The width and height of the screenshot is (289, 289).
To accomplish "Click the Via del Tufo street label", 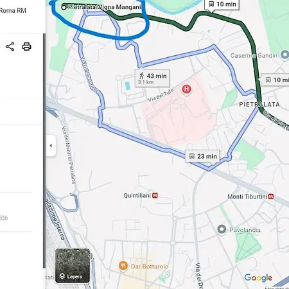I will 161,96.
